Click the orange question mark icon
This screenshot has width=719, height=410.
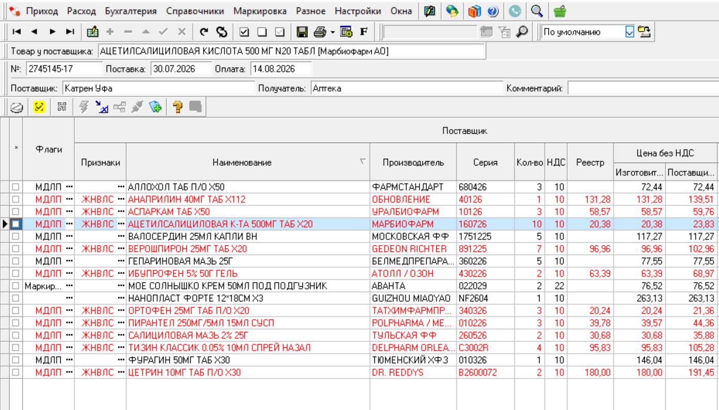[177, 107]
